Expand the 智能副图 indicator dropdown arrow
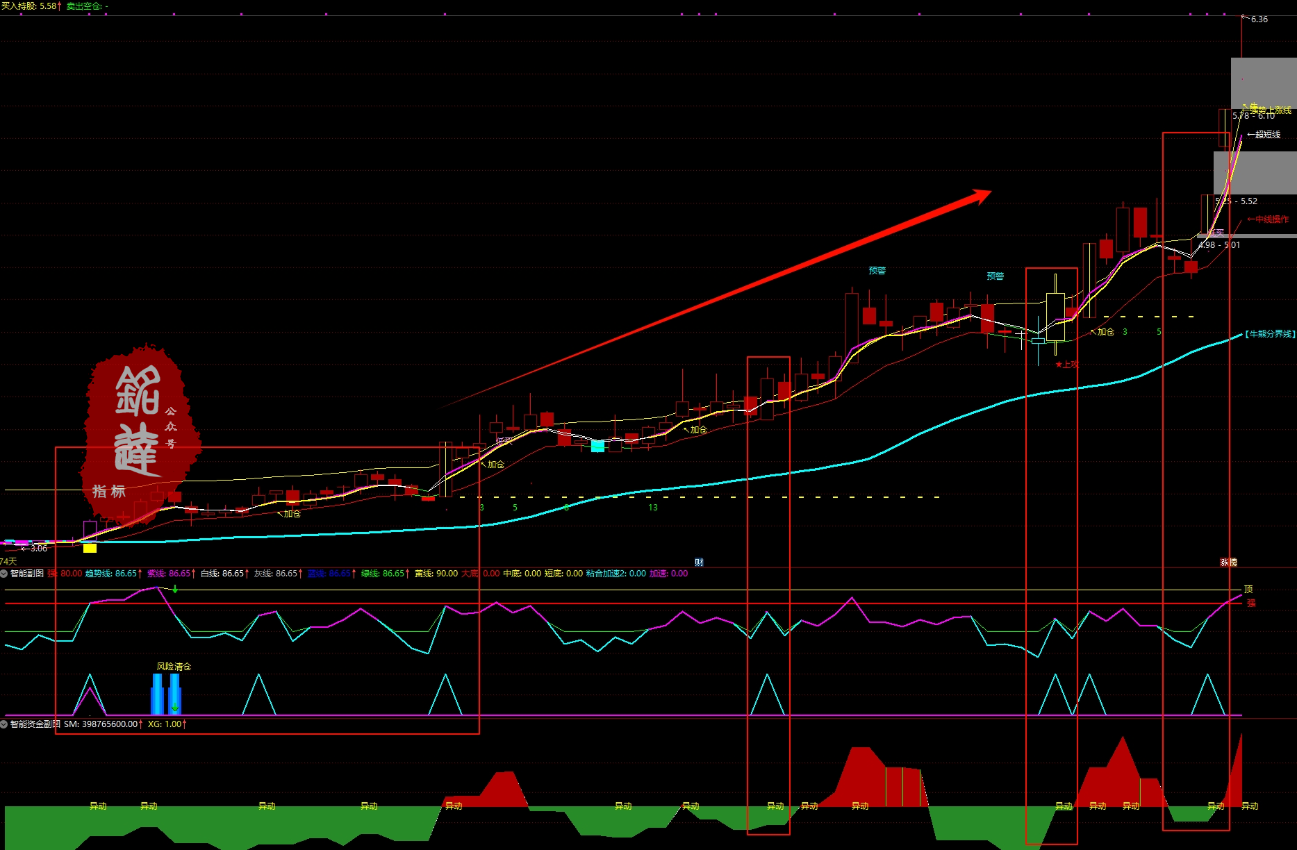The height and width of the screenshot is (850, 1297). pyautogui.click(x=4, y=574)
